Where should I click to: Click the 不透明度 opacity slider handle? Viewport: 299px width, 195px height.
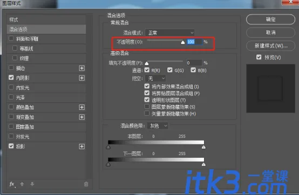pos(182,42)
